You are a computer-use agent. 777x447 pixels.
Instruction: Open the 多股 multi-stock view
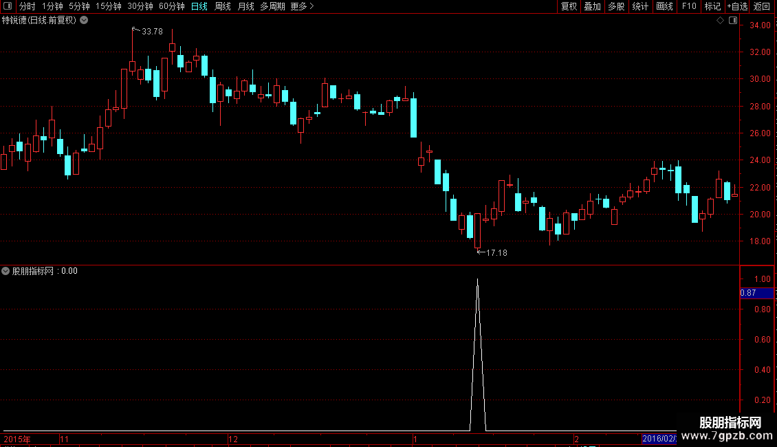click(617, 6)
